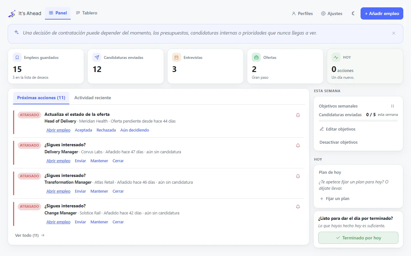Open the Actividad reciente tab
Screen dimensions: 411x256
(93, 98)
